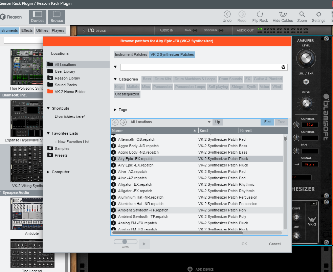Viewport: 333px width, 272px height.
Task: Hide cables with Hide Cables icon
Action: [283, 14]
